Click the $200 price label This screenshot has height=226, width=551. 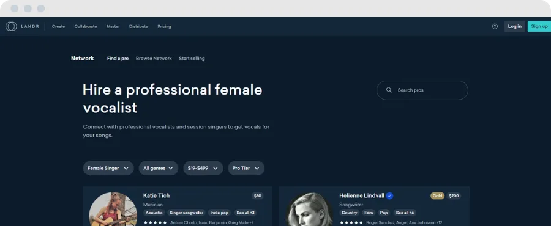pyautogui.click(x=454, y=196)
